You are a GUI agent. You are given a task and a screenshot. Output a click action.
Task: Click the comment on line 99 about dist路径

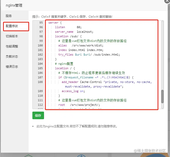tap(93, 41)
